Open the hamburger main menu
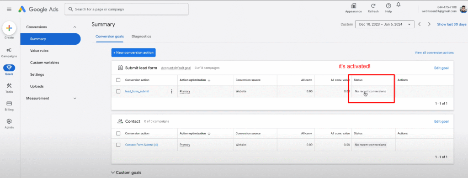 [x=9, y=9]
